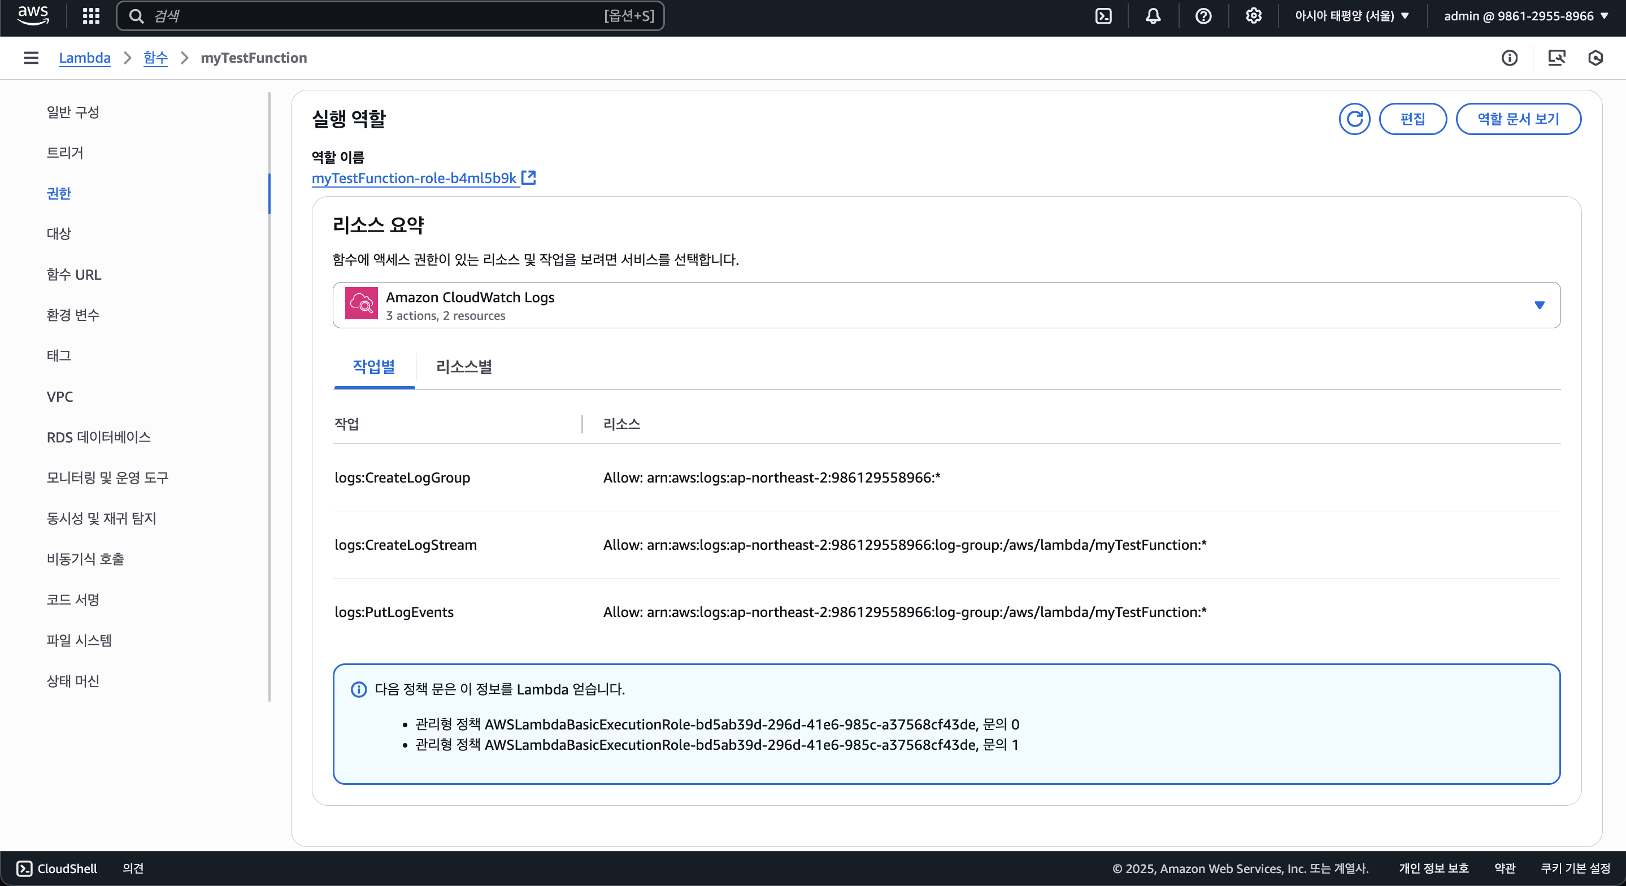Click the 역할 문서 보기 button

click(x=1518, y=119)
